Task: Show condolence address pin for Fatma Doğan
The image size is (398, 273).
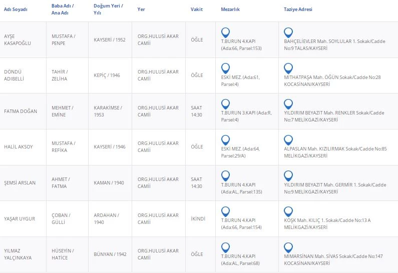Action: pyautogui.click(x=288, y=104)
